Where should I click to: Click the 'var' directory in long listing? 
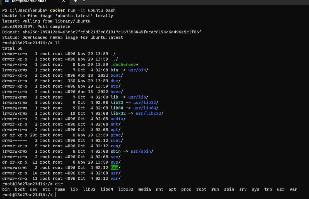coord(114,179)
